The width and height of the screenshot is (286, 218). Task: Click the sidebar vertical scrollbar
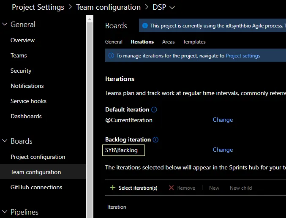point(90,114)
